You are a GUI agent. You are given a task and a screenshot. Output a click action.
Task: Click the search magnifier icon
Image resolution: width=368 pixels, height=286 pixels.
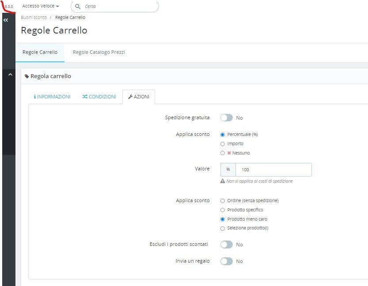[x=78, y=6]
